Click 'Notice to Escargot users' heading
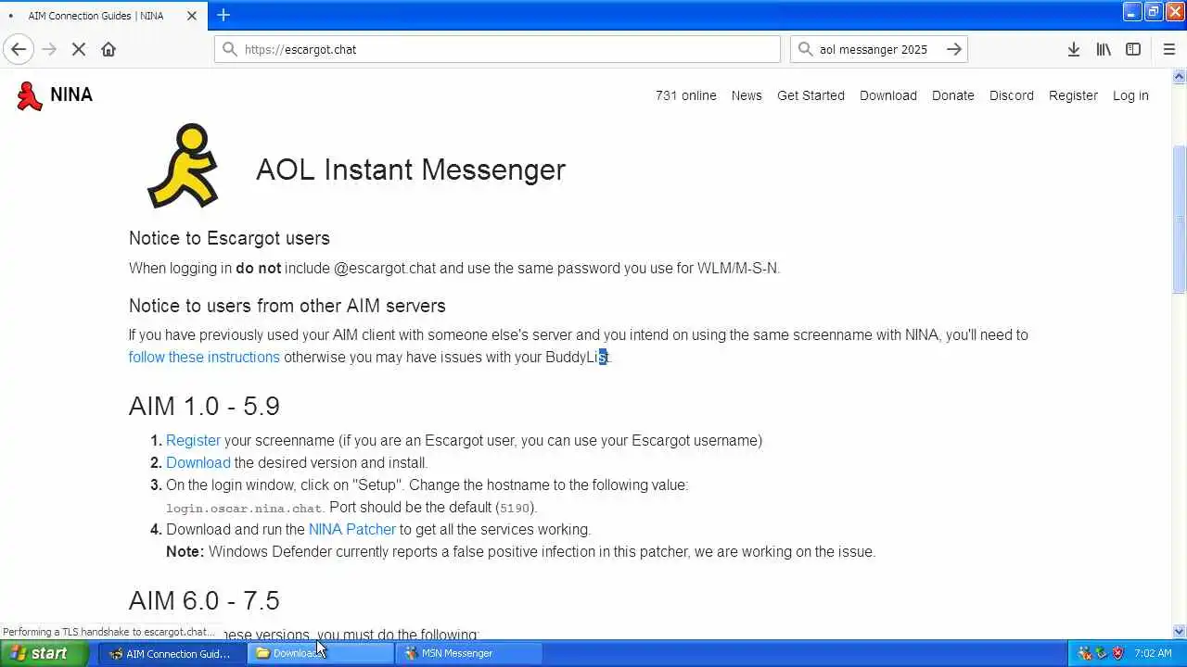Screen dimensions: 1187x667 point(229,238)
